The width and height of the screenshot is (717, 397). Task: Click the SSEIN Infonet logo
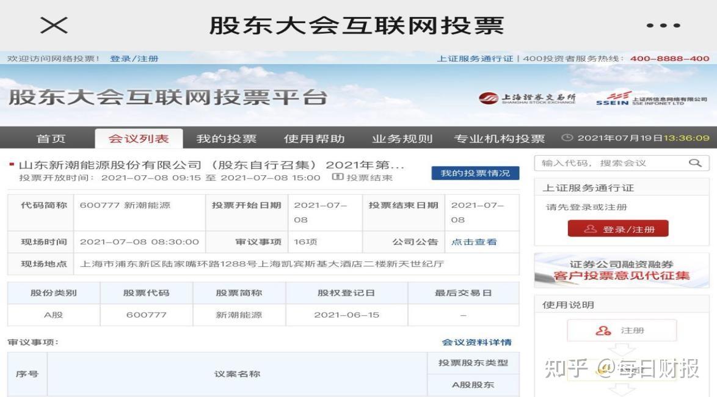pos(651,98)
